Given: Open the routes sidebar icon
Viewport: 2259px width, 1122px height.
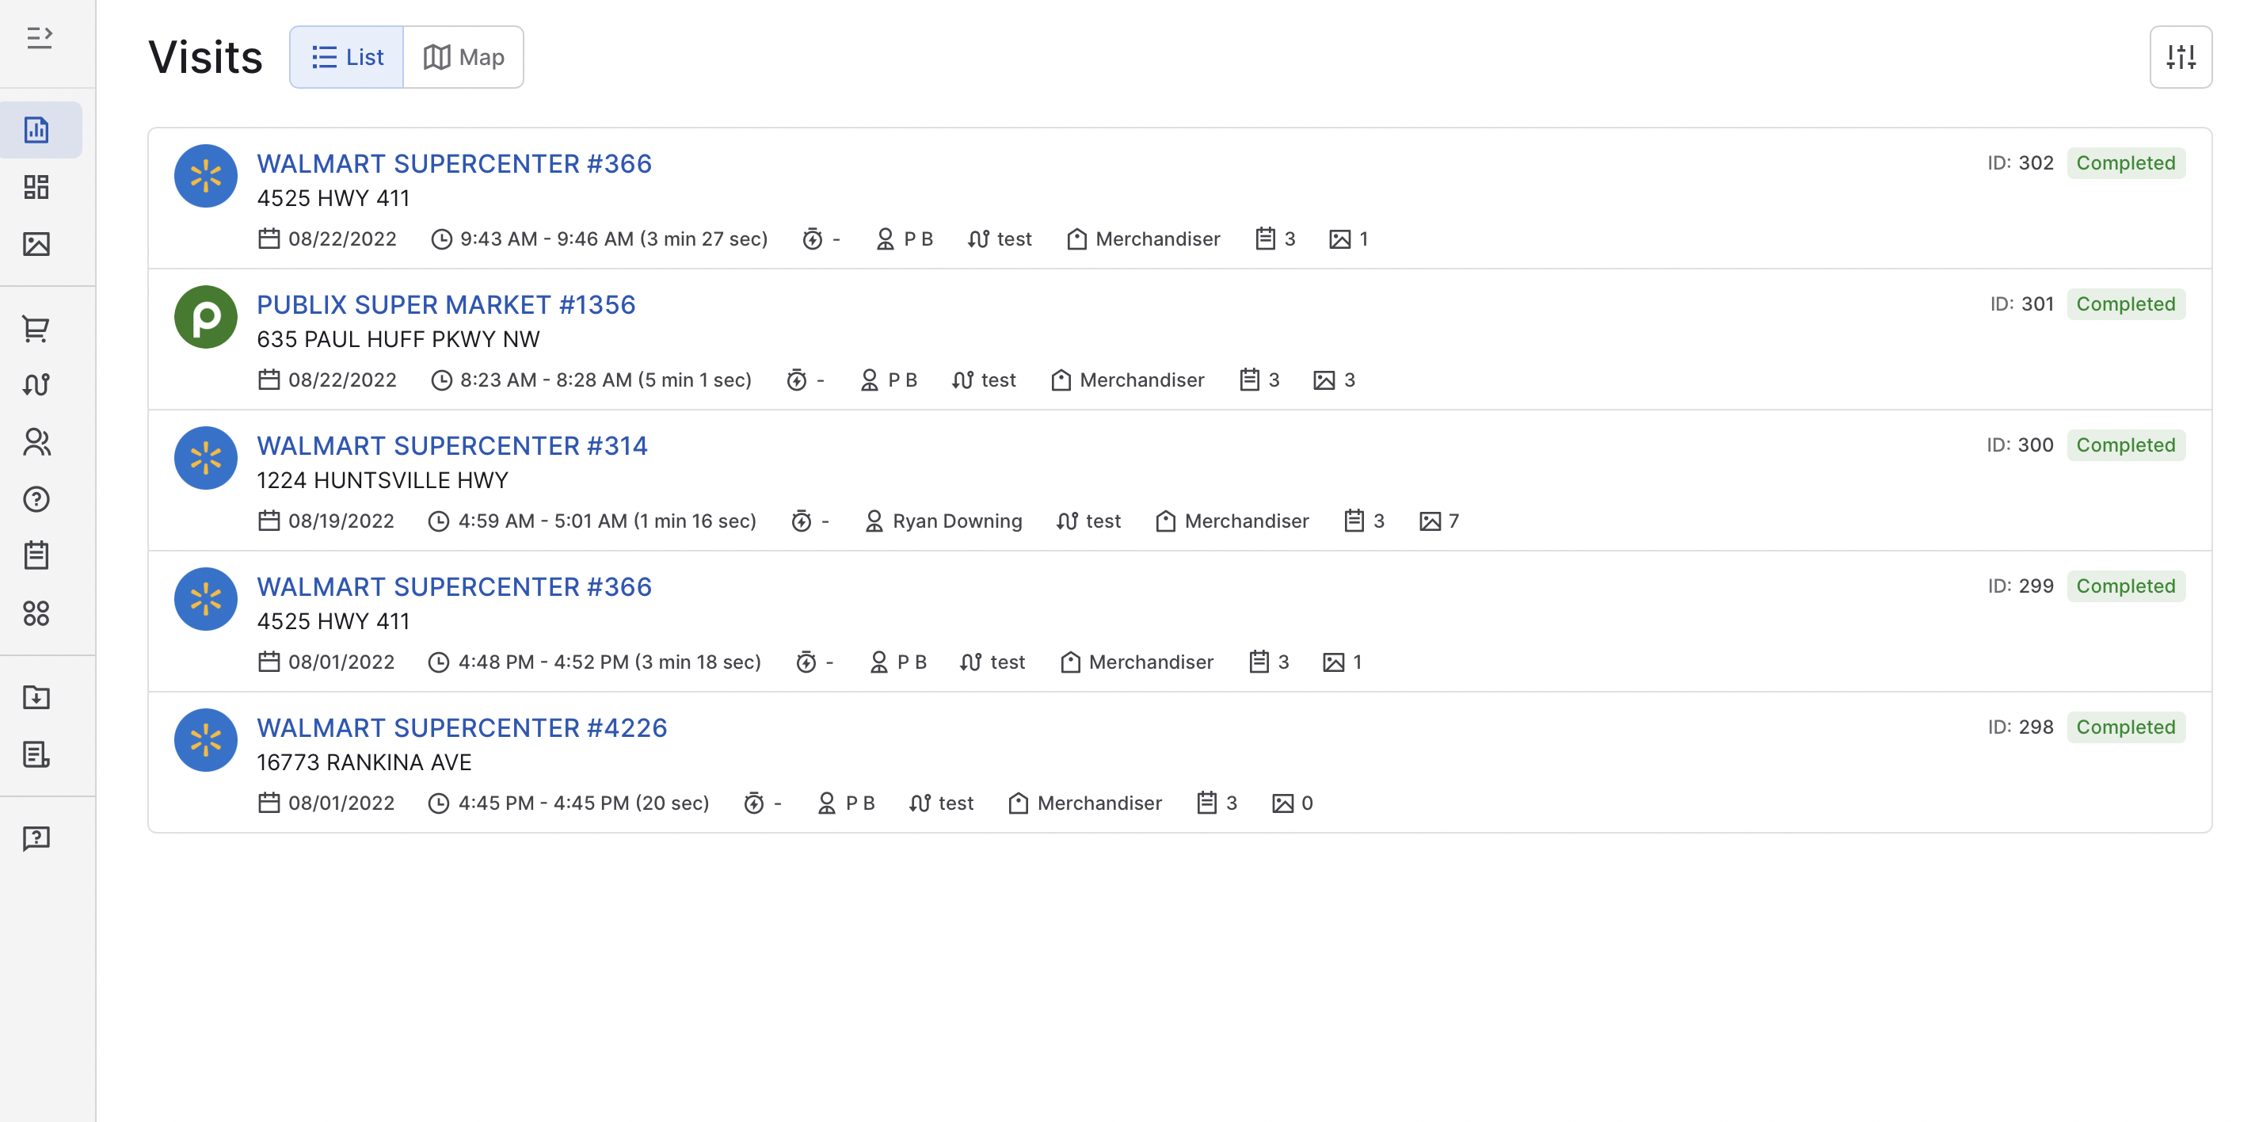Looking at the screenshot, I should (x=36, y=385).
